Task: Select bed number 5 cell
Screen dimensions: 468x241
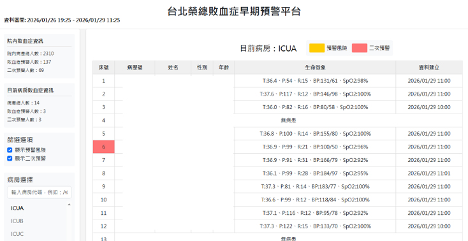Action: (103, 134)
